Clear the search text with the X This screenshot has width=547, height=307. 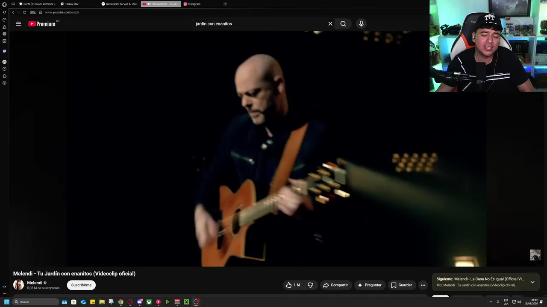coord(330,24)
